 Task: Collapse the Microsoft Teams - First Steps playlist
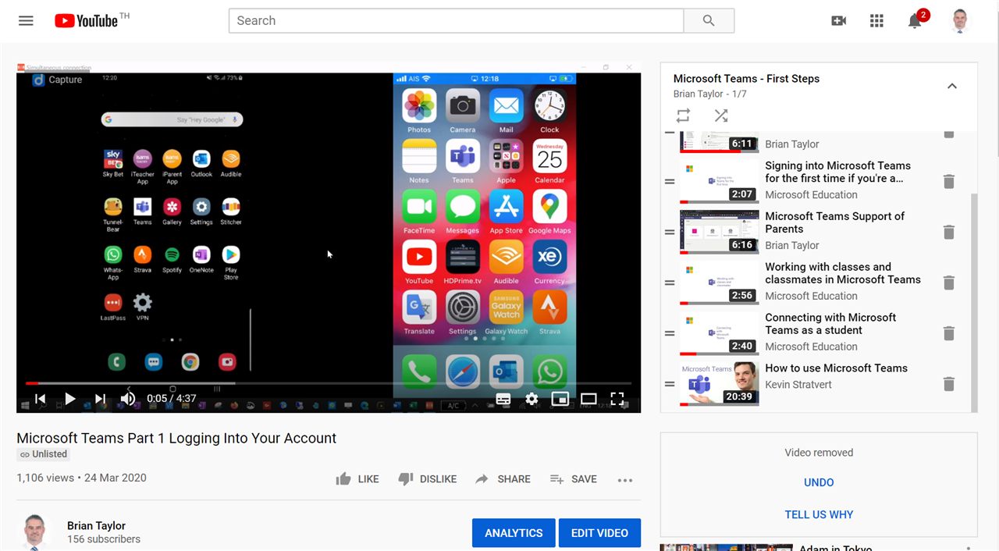pyautogui.click(x=952, y=86)
